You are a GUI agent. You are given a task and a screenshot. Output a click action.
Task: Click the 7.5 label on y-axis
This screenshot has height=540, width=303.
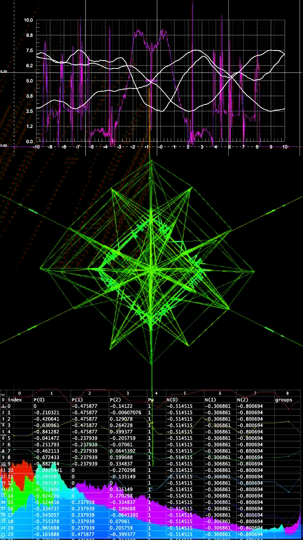(29, 51)
